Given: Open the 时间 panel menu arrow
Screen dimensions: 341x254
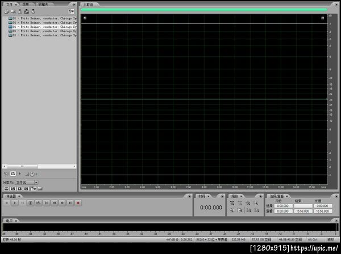Looking at the screenshot, I should coord(222,196).
